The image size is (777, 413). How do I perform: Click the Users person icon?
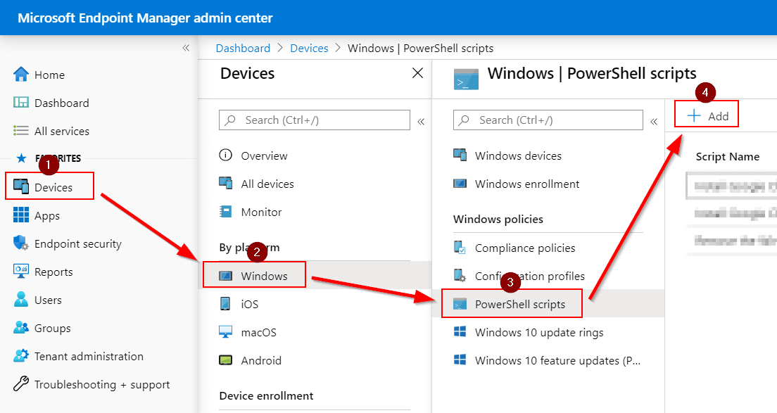point(21,300)
